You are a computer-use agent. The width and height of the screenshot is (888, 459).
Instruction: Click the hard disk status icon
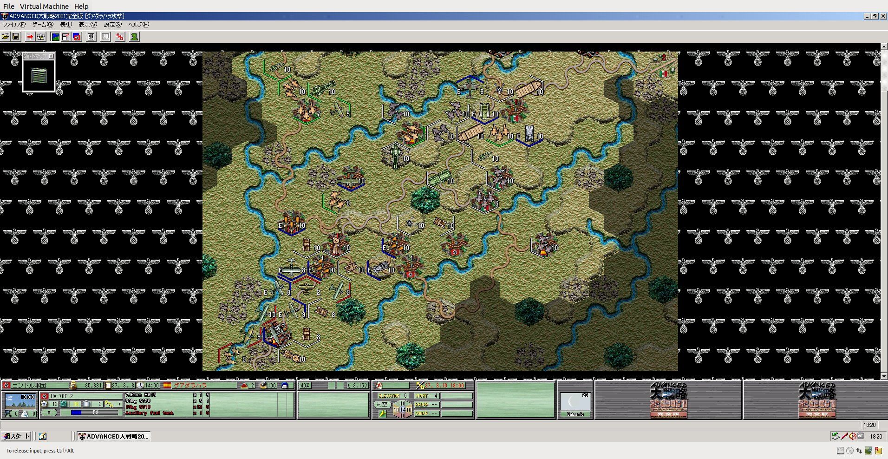coord(841,451)
